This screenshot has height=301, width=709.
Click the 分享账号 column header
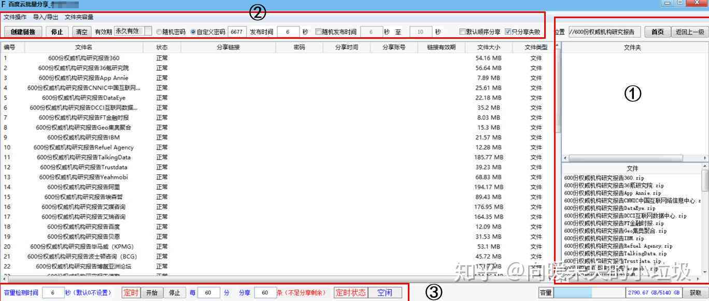click(394, 47)
